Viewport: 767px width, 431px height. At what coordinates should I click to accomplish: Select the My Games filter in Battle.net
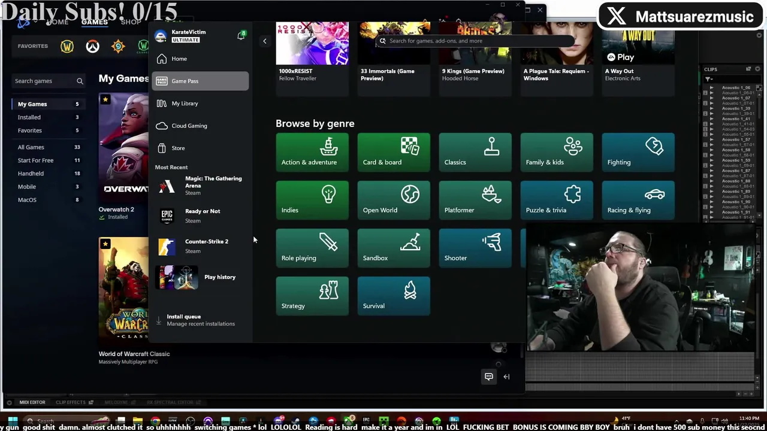click(48, 104)
